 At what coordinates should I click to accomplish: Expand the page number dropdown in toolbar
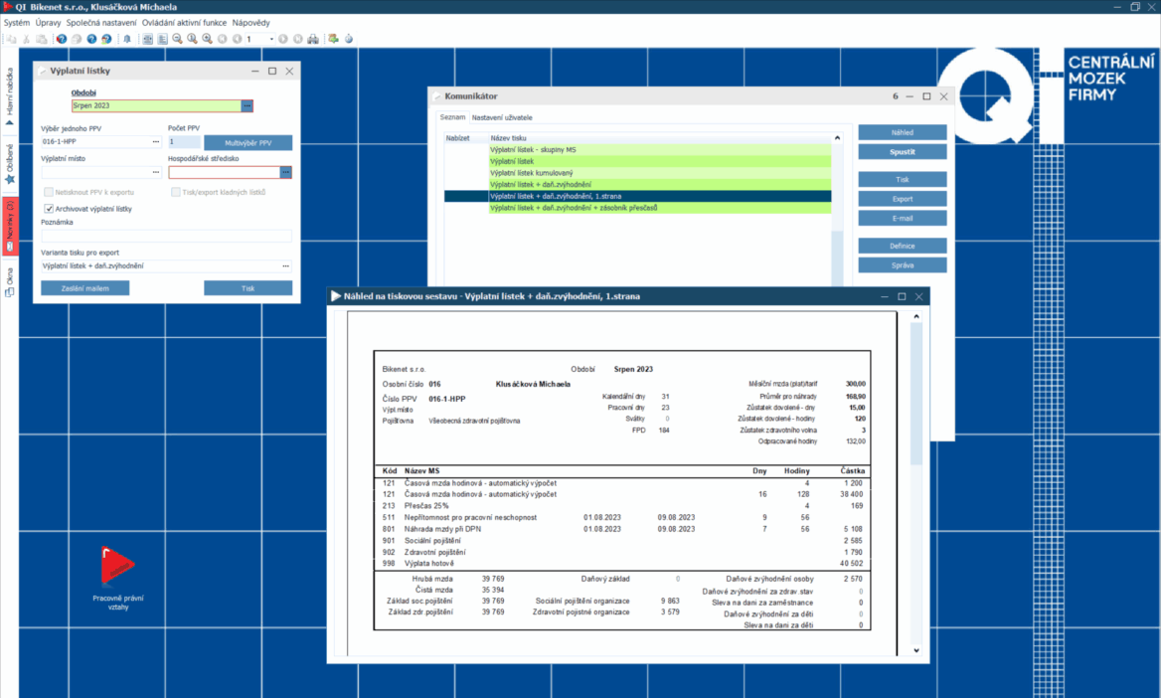270,39
